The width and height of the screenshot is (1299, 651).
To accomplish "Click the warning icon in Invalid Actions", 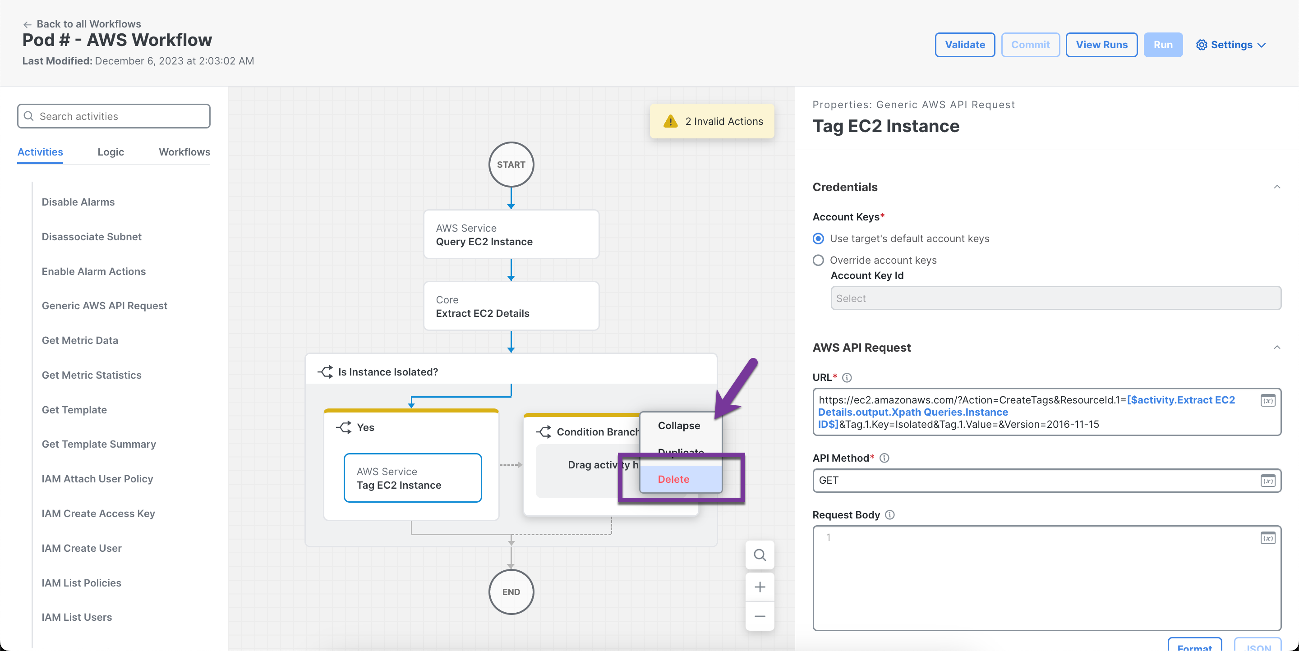I will tap(670, 121).
